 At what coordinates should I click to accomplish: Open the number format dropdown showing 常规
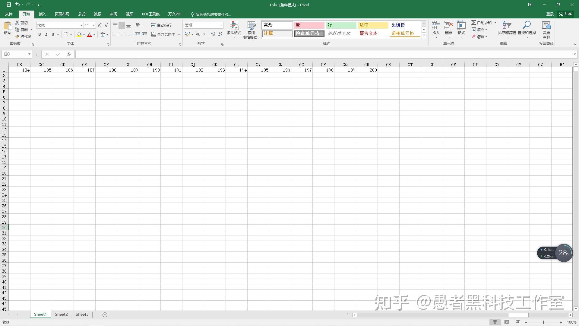pos(221,25)
